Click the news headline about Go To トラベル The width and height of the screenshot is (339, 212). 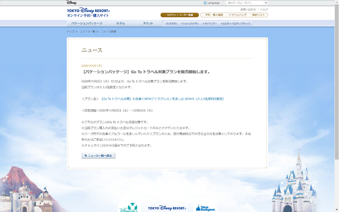(146, 72)
